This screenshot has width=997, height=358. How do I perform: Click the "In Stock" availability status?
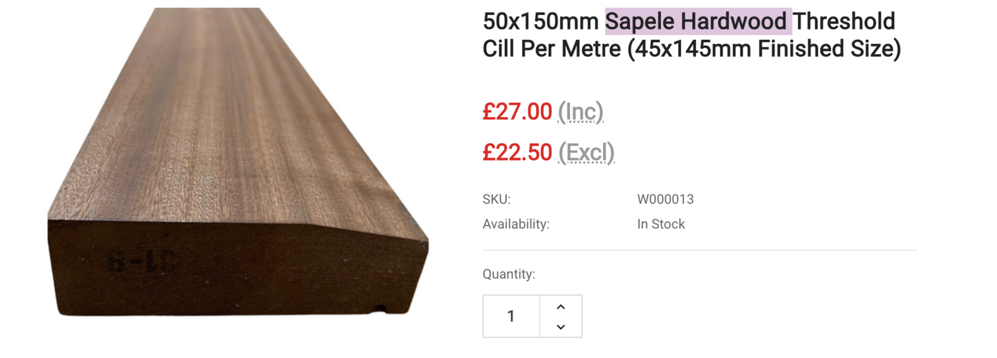click(x=661, y=224)
